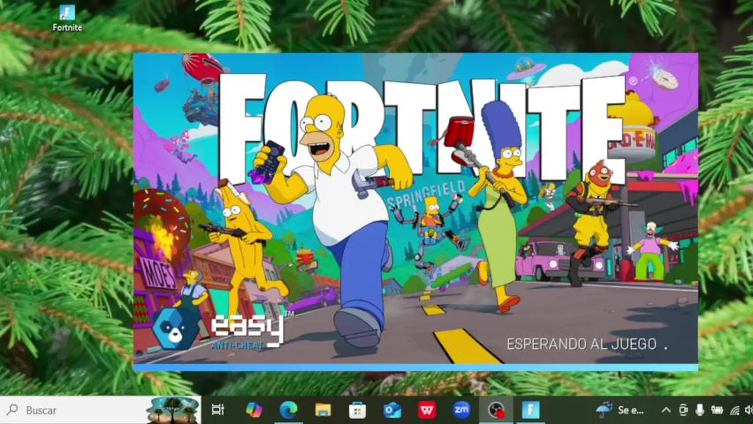The height and width of the screenshot is (424, 753).
Task: Open Microsoft Store from the taskbar
Action: pos(357,410)
